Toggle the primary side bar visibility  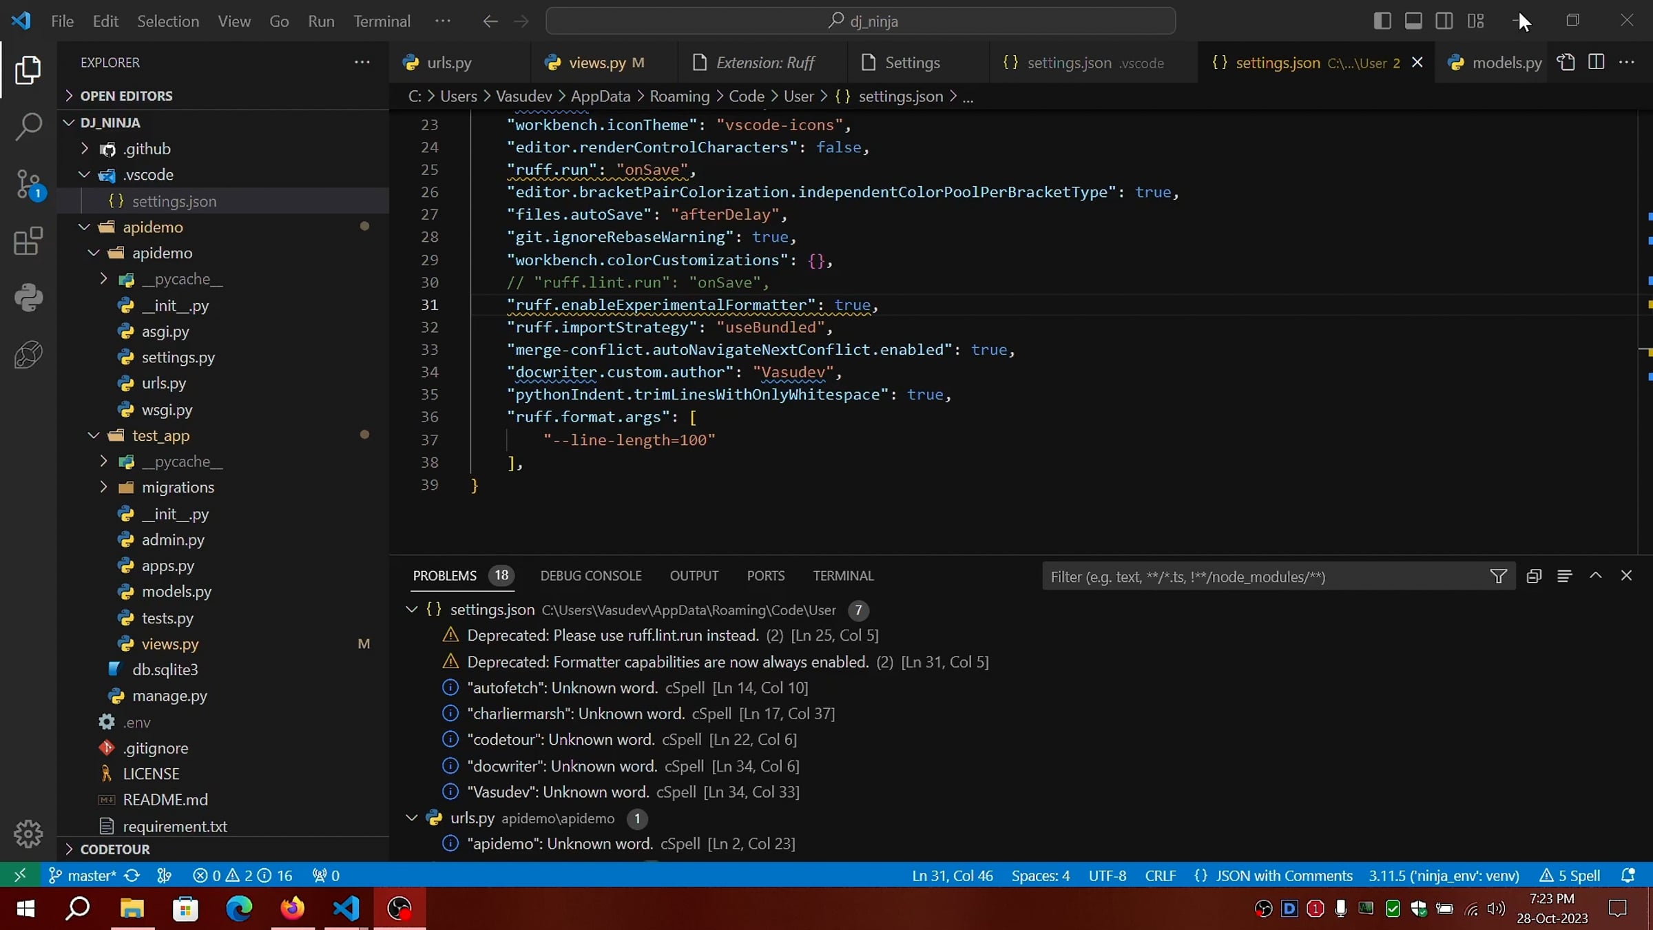click(1382, 21)
